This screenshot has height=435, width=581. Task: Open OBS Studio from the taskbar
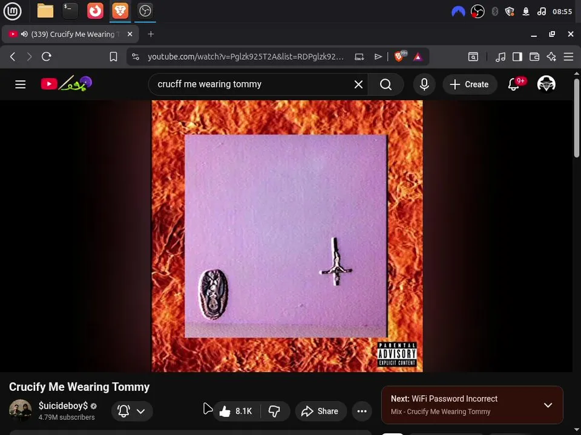point(145,11)
